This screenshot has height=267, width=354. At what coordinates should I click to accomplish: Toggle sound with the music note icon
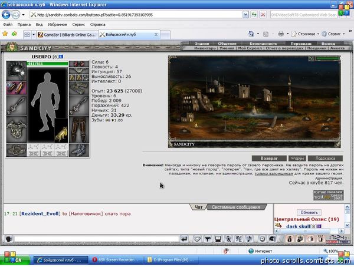(x=249, y=239)
